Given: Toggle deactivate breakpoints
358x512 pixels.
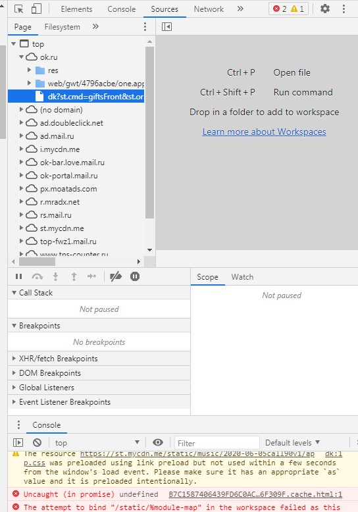Looking at the screenshot, I should [116, 277].
